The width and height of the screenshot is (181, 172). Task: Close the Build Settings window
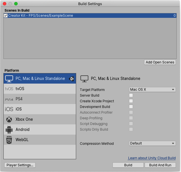click(x=5, y=4)
